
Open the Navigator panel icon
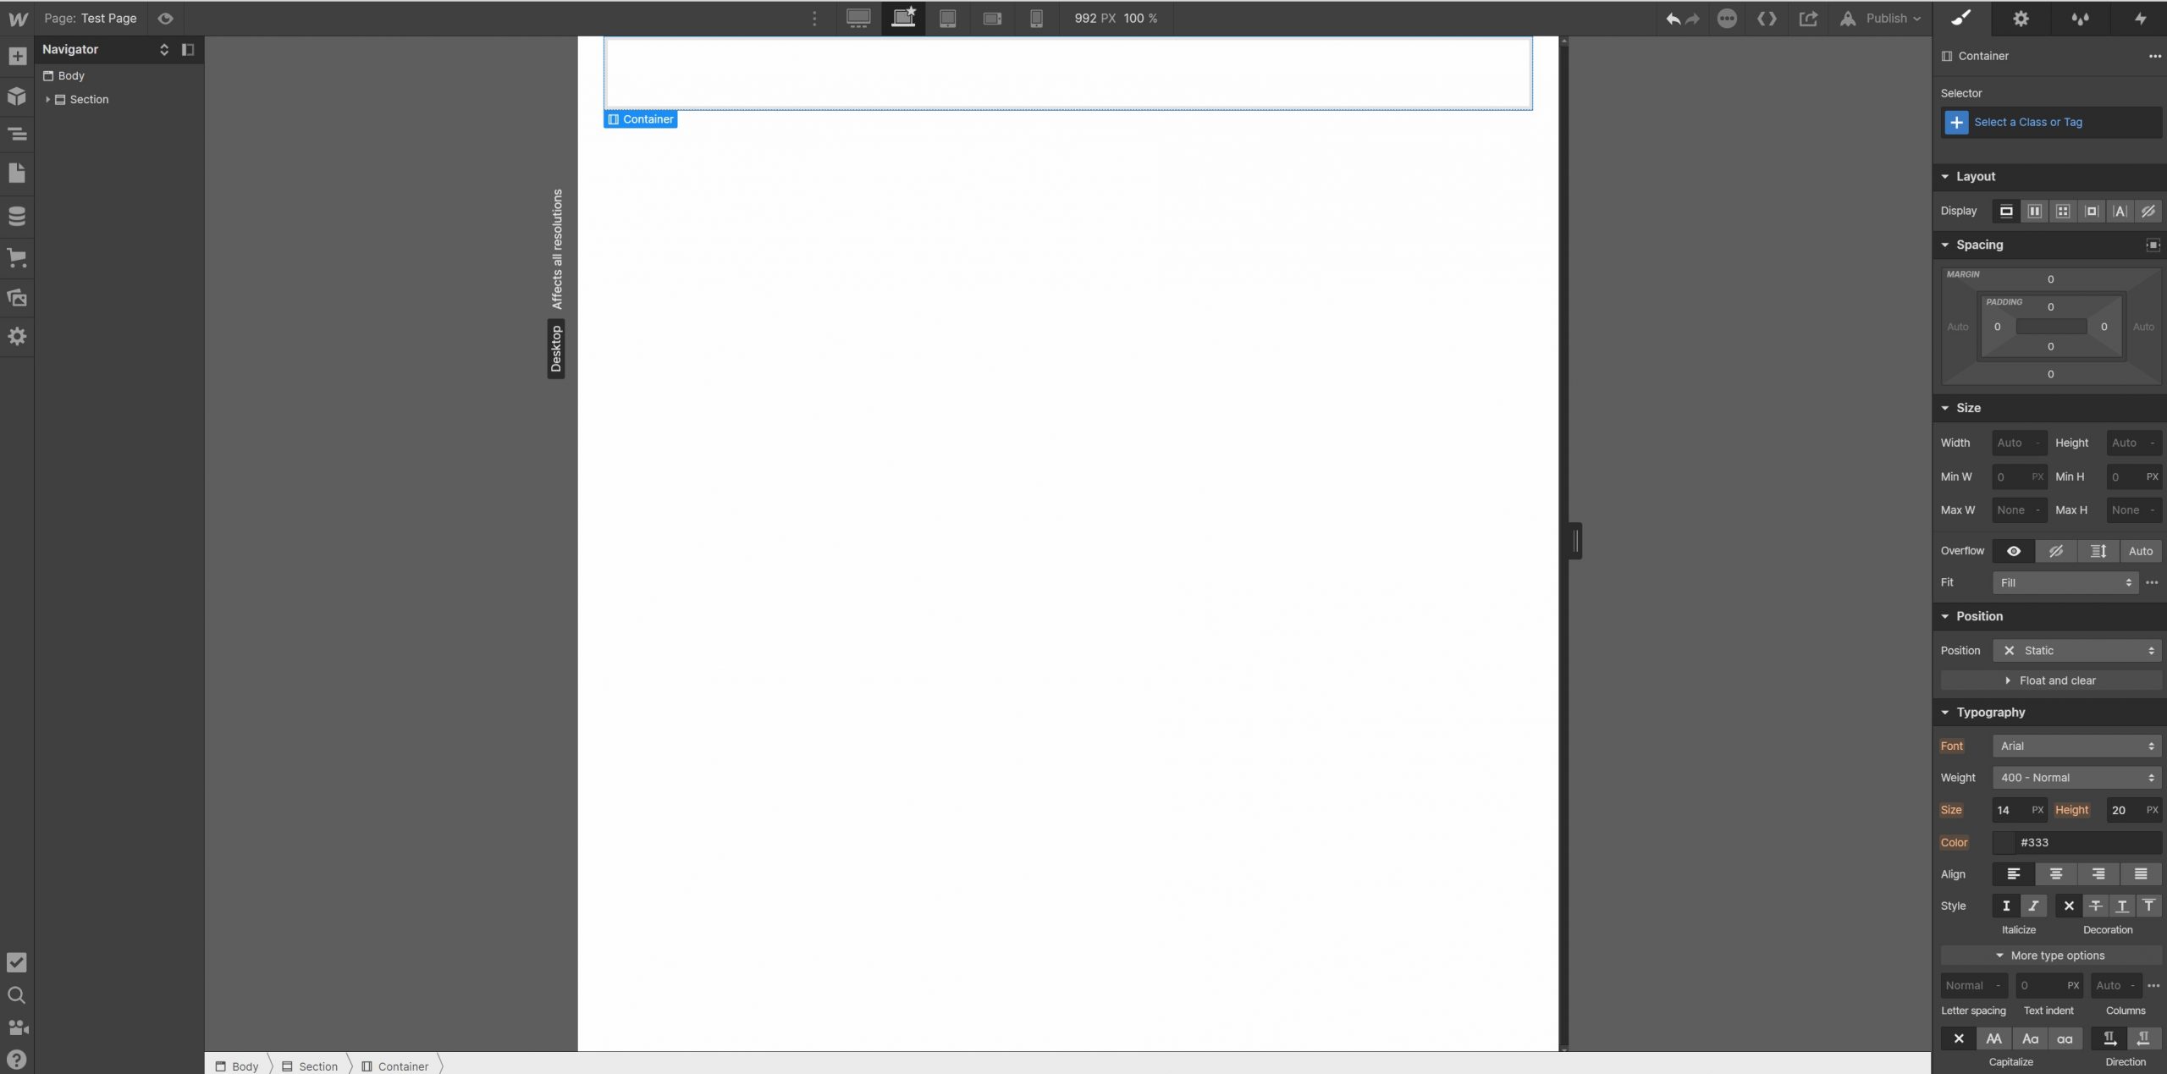click(x=17, y=134)
